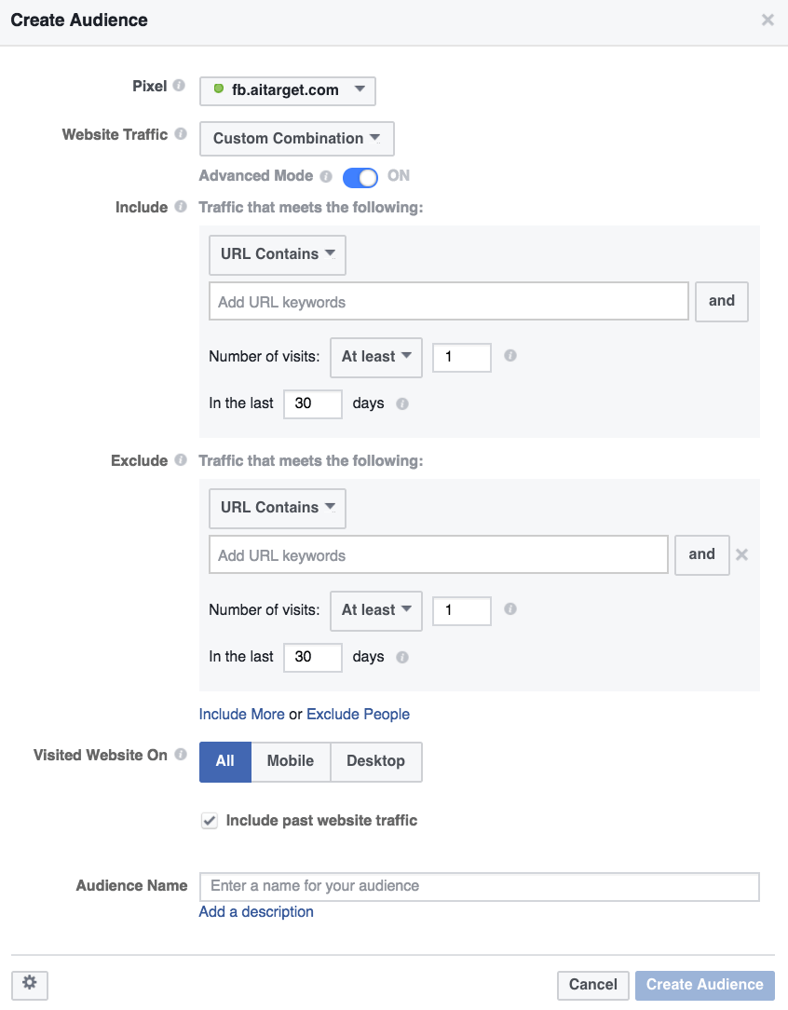Screen dimensions: 788x1010
Task: Select the Desktop device tab
Action: (x=376, y=761)
